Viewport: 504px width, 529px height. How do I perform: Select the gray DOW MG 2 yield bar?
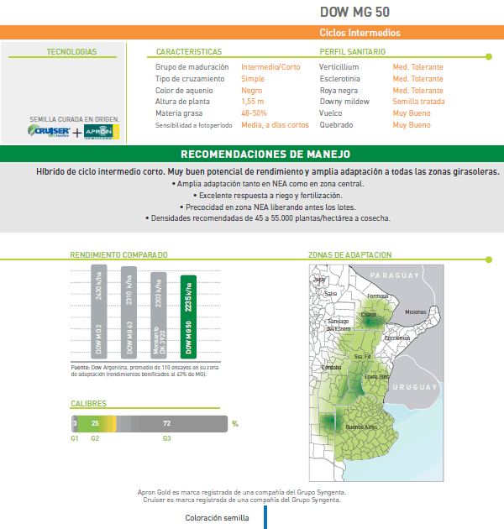99,310
